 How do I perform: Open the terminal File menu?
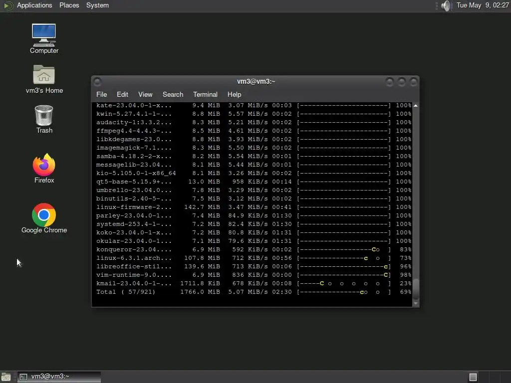[101, 94]
